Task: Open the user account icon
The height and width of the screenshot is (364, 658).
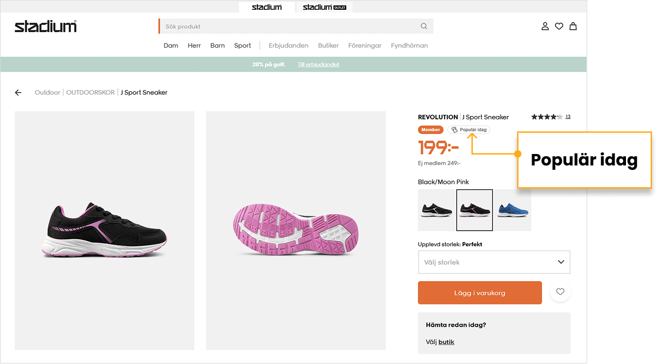Action: tap(545, 26)
